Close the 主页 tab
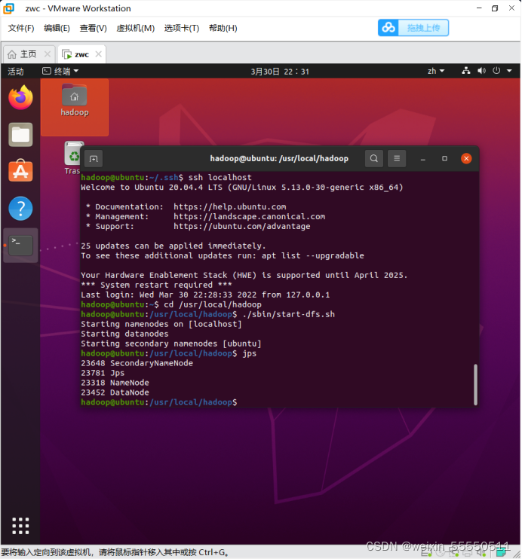This screenshot has width=522, height=559. (x=47, y=54)
